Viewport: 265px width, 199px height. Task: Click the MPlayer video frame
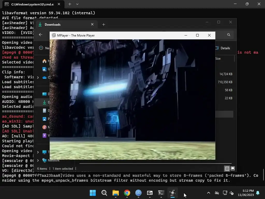(132, 99)
